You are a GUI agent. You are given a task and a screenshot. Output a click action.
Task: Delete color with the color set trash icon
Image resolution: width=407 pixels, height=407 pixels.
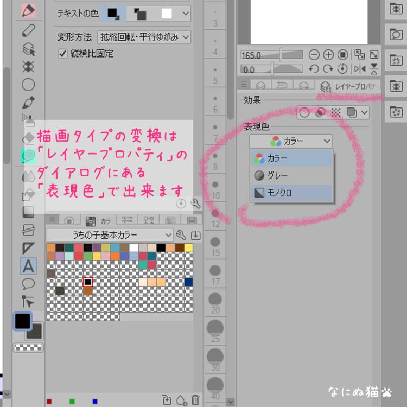195,400
